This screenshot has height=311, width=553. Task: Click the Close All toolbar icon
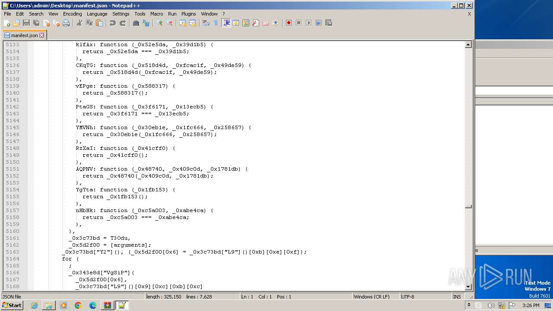click(56, 23)
